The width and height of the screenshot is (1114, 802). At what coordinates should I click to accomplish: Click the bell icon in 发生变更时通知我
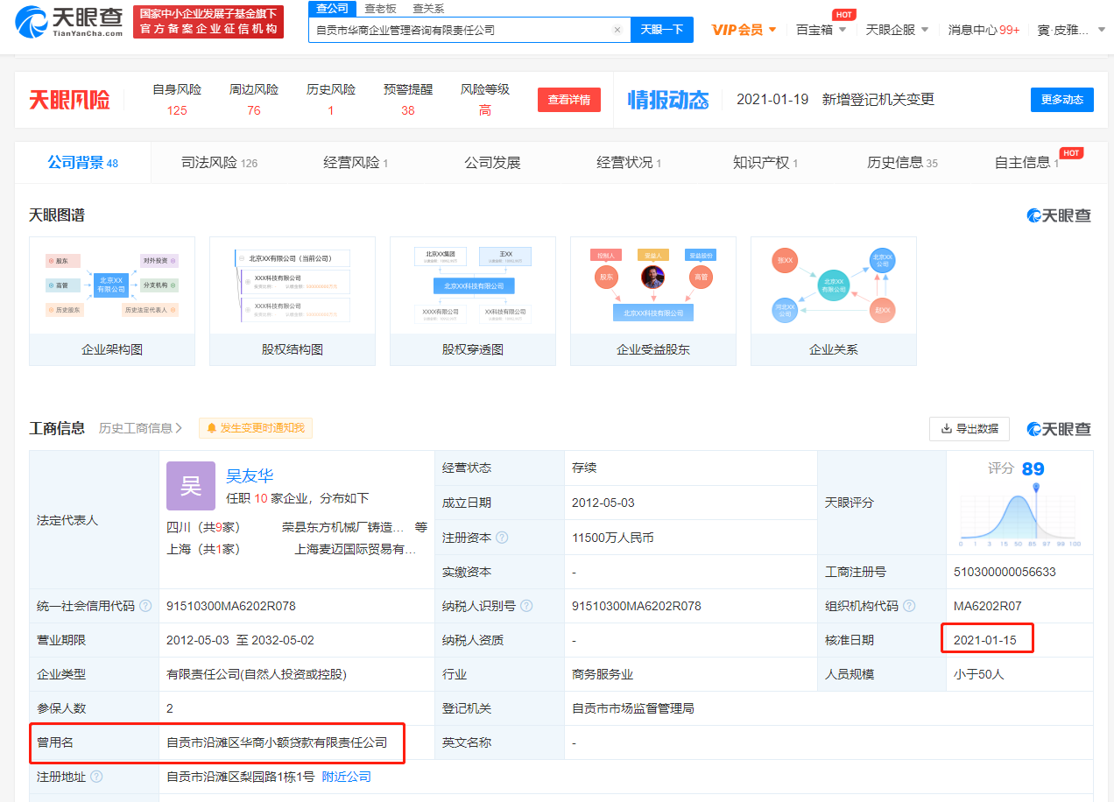(x=212, y=428)
